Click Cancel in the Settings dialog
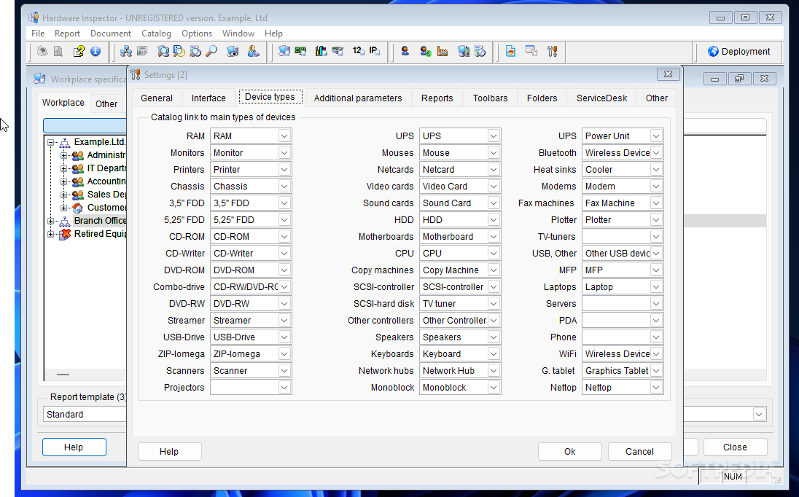The width and height of the screenshot is (799, 497). point(639,452)
